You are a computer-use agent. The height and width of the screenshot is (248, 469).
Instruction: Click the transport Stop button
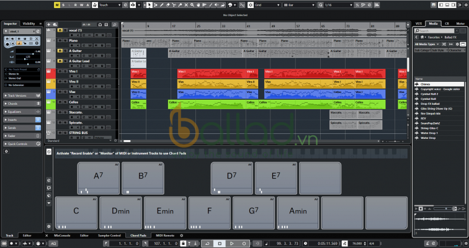[x=220, y=244]
